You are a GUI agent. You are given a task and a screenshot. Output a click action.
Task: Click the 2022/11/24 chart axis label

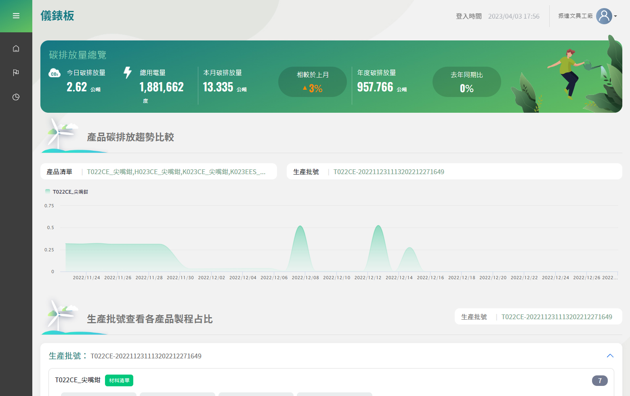click(x=86, y=278)
